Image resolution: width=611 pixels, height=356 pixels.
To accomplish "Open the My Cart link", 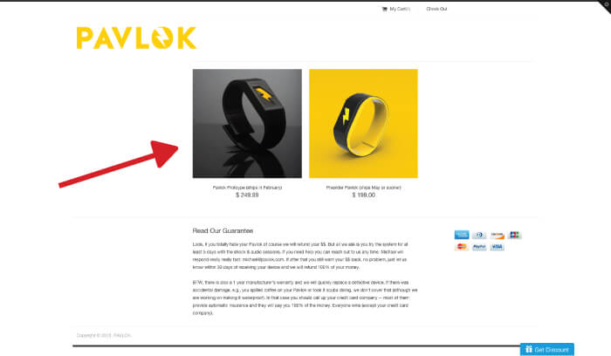I will coord(400,9).
